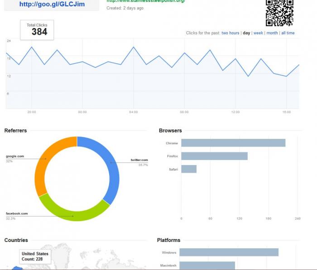Click the United States Count 228 tooltip
Screen dimensions: 317x270
pos(35,256)
